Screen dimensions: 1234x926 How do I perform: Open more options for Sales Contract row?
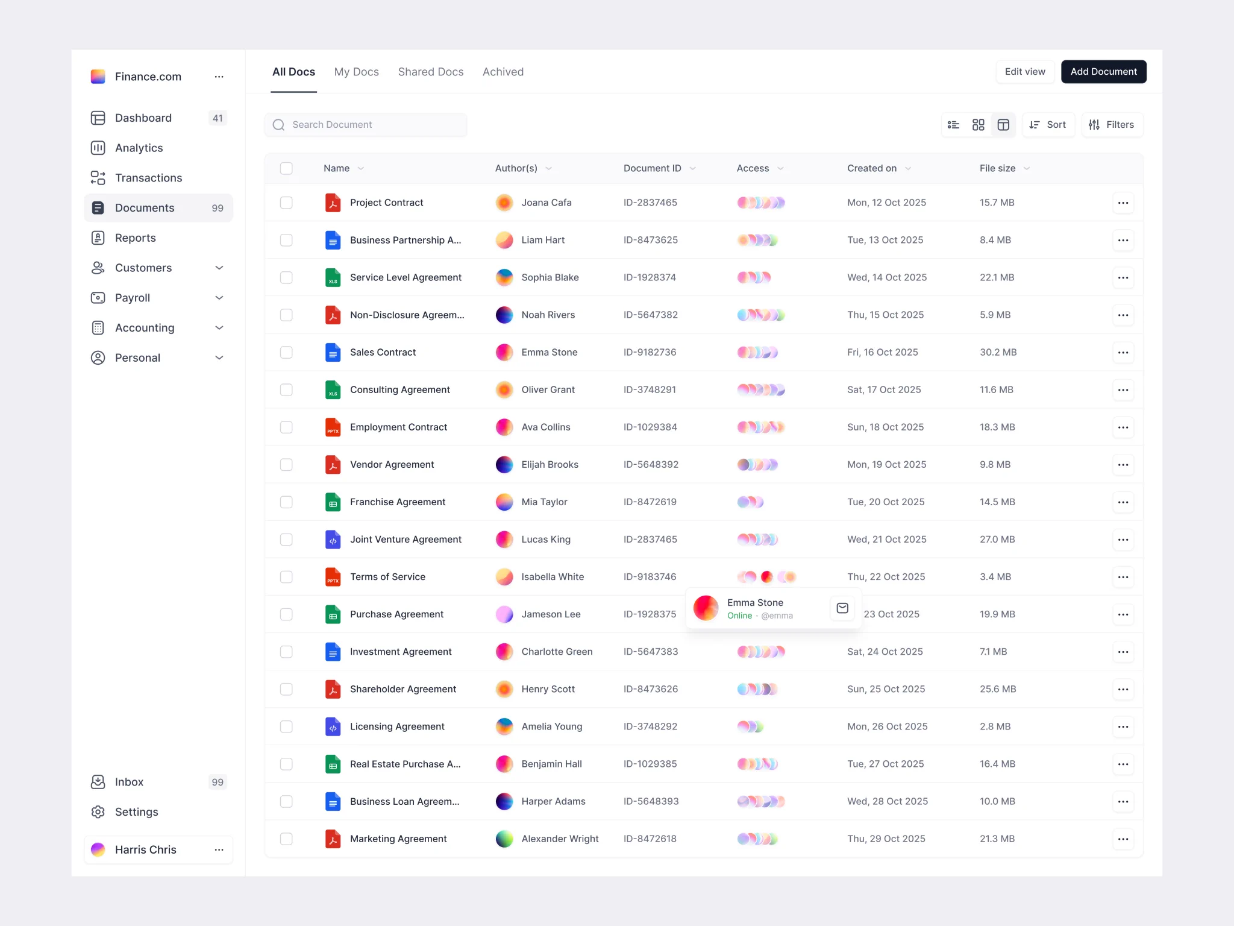(x=1123, y=352)
